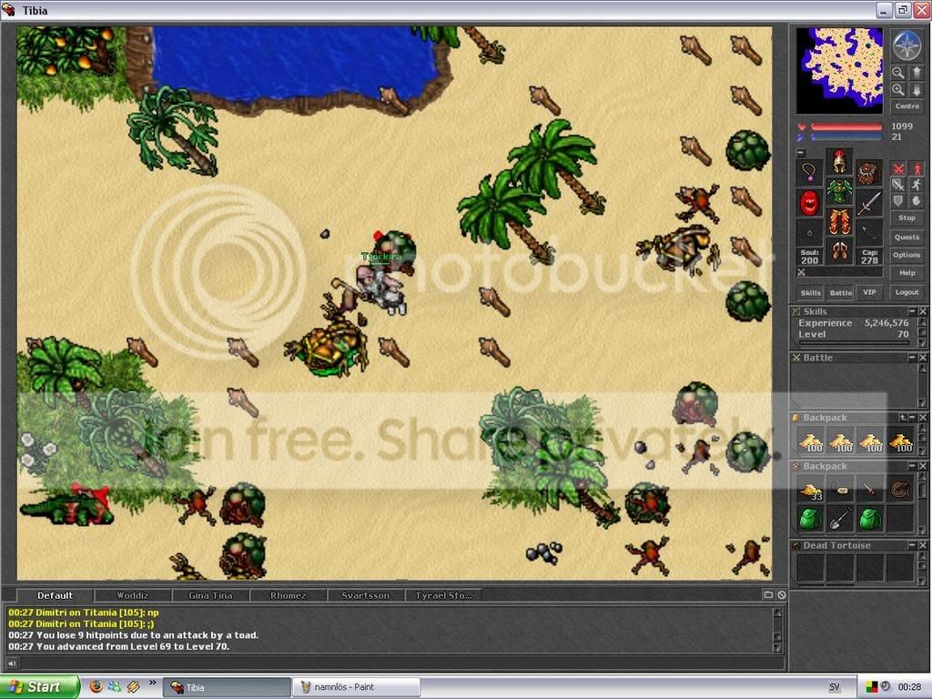Open the Quests log
This screenshot has height=699, width=932.
click(907, 238)
